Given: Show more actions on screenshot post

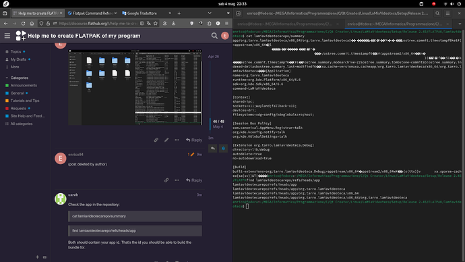Looking at the screenshot, I should (x=177, y=140).
